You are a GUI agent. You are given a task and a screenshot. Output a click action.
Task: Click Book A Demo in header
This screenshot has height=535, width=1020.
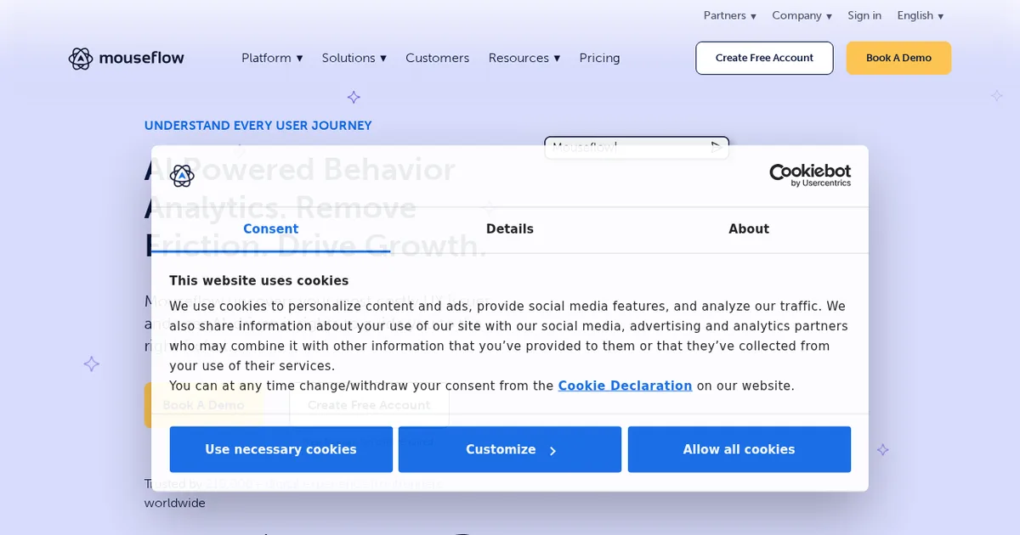[x=898, y=58]
